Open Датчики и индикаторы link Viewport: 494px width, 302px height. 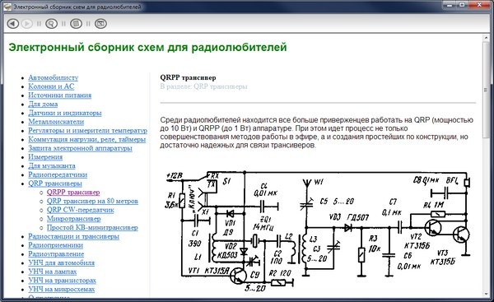click(x=65, y=113)
